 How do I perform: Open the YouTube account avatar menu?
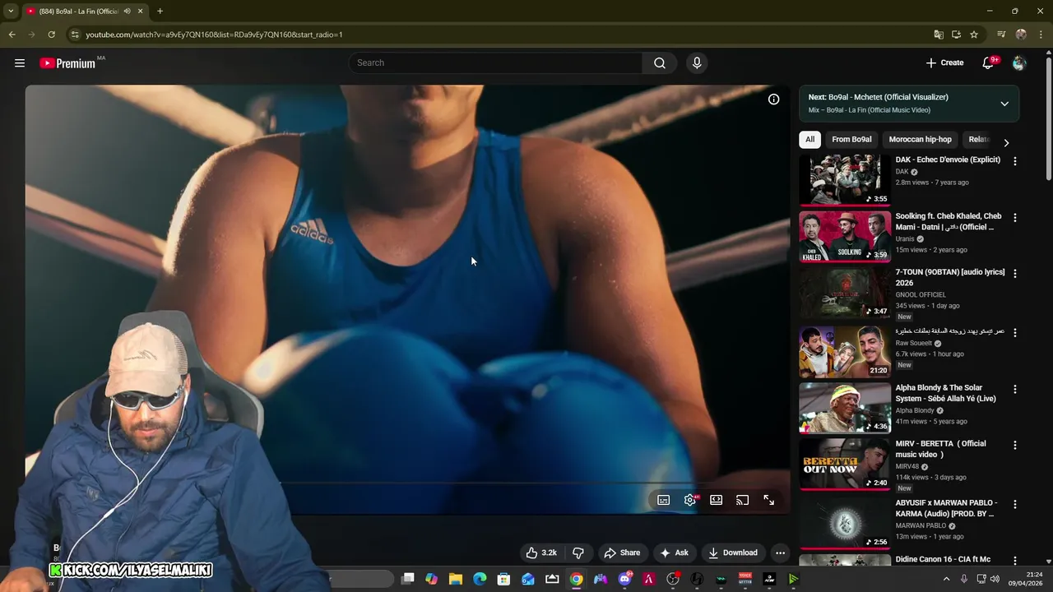1019,62
